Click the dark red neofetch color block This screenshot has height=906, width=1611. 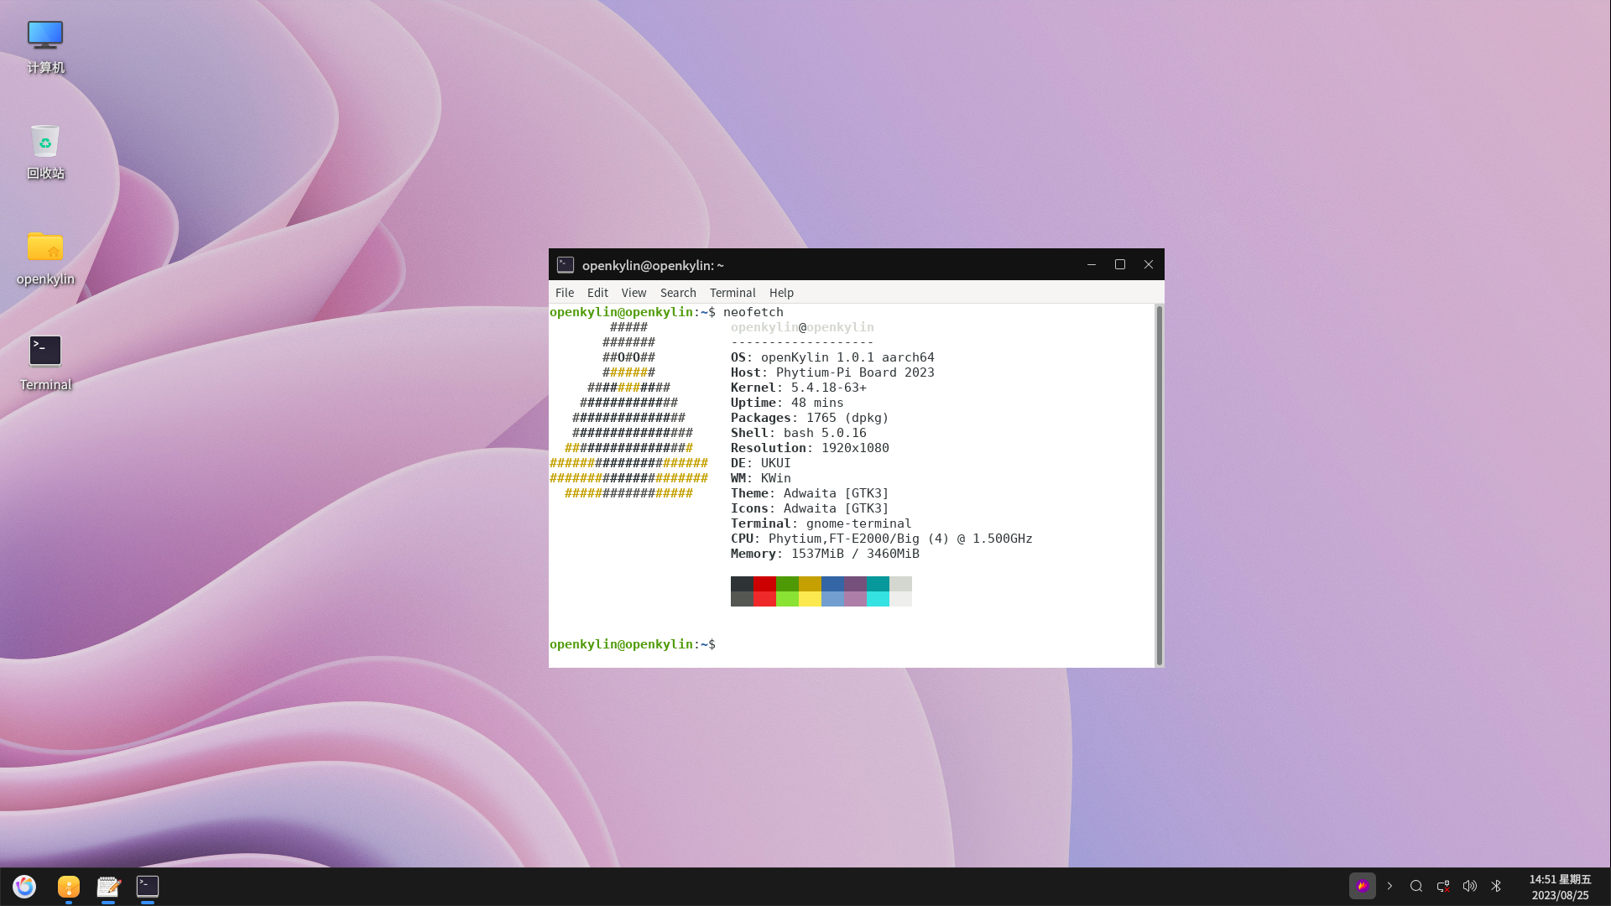(764, 584)
